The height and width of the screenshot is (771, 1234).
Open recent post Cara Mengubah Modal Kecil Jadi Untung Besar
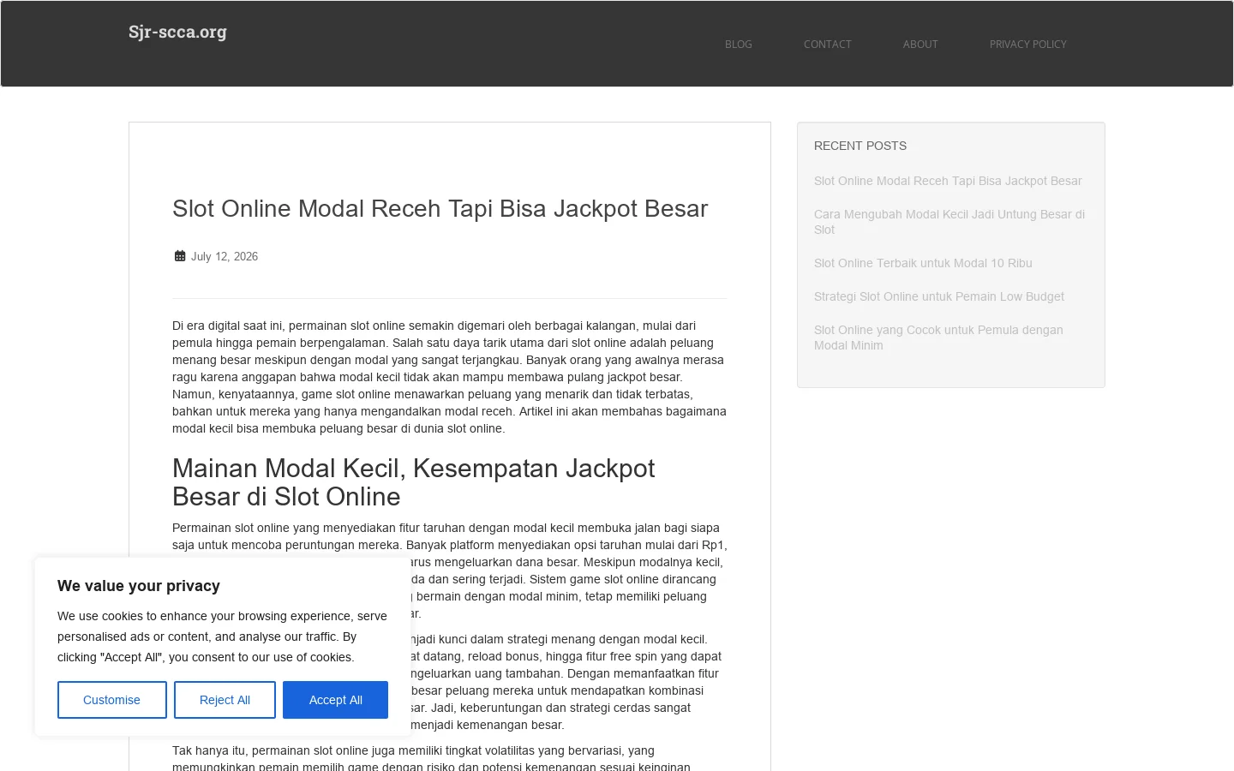click(x=949, y=222)
